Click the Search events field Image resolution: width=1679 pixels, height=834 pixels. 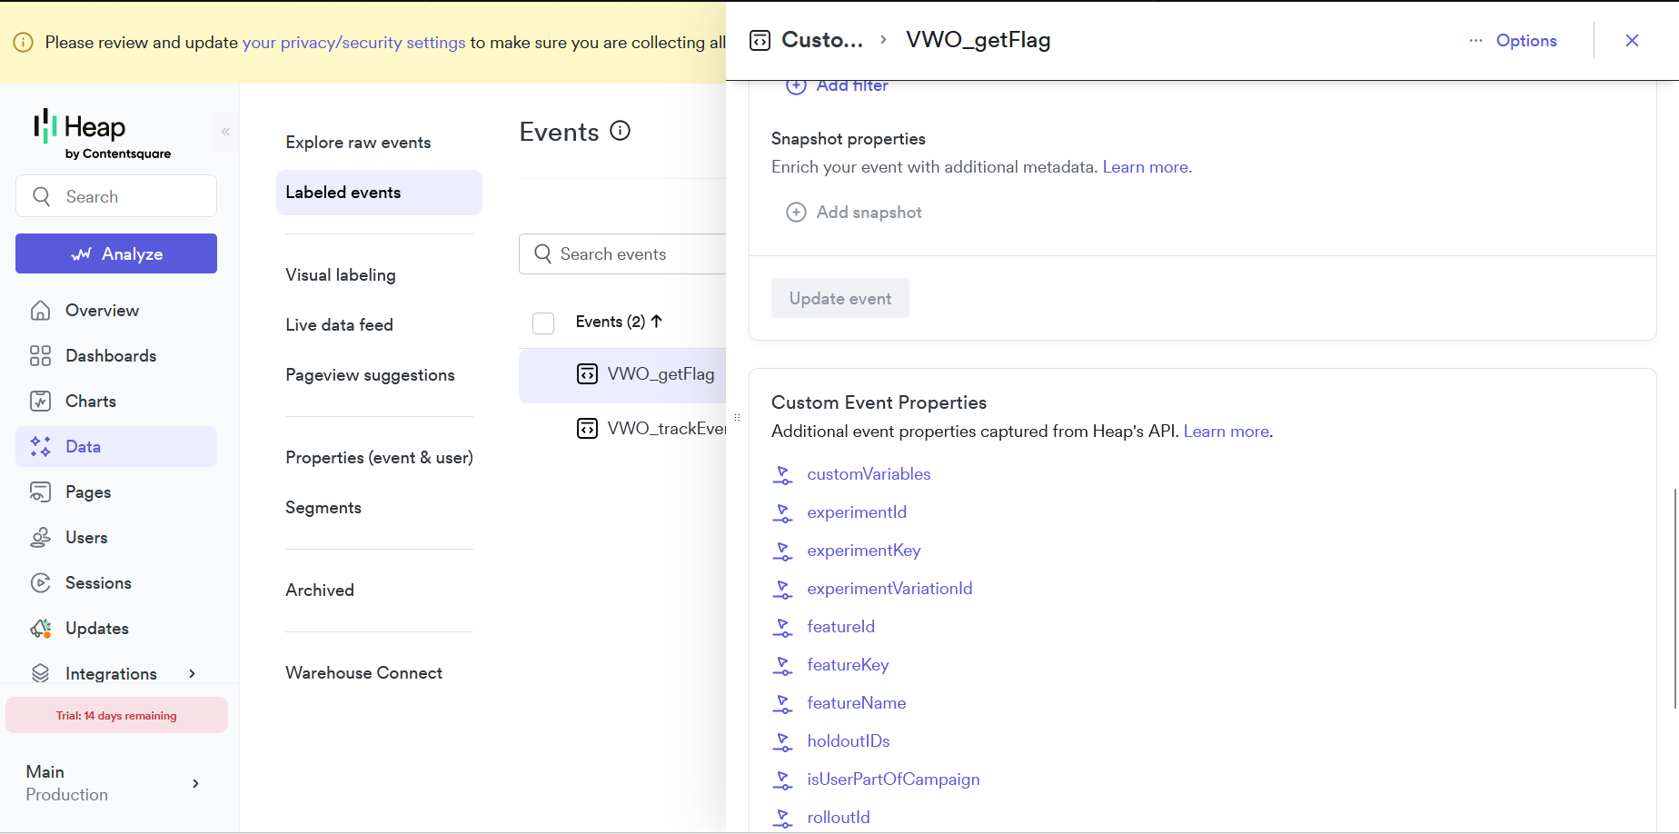(x=623, y=254)
